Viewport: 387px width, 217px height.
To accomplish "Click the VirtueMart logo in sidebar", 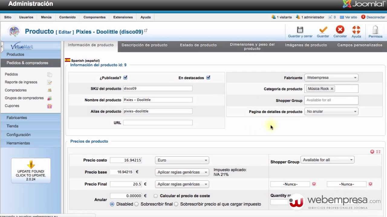I will point(22,46).
